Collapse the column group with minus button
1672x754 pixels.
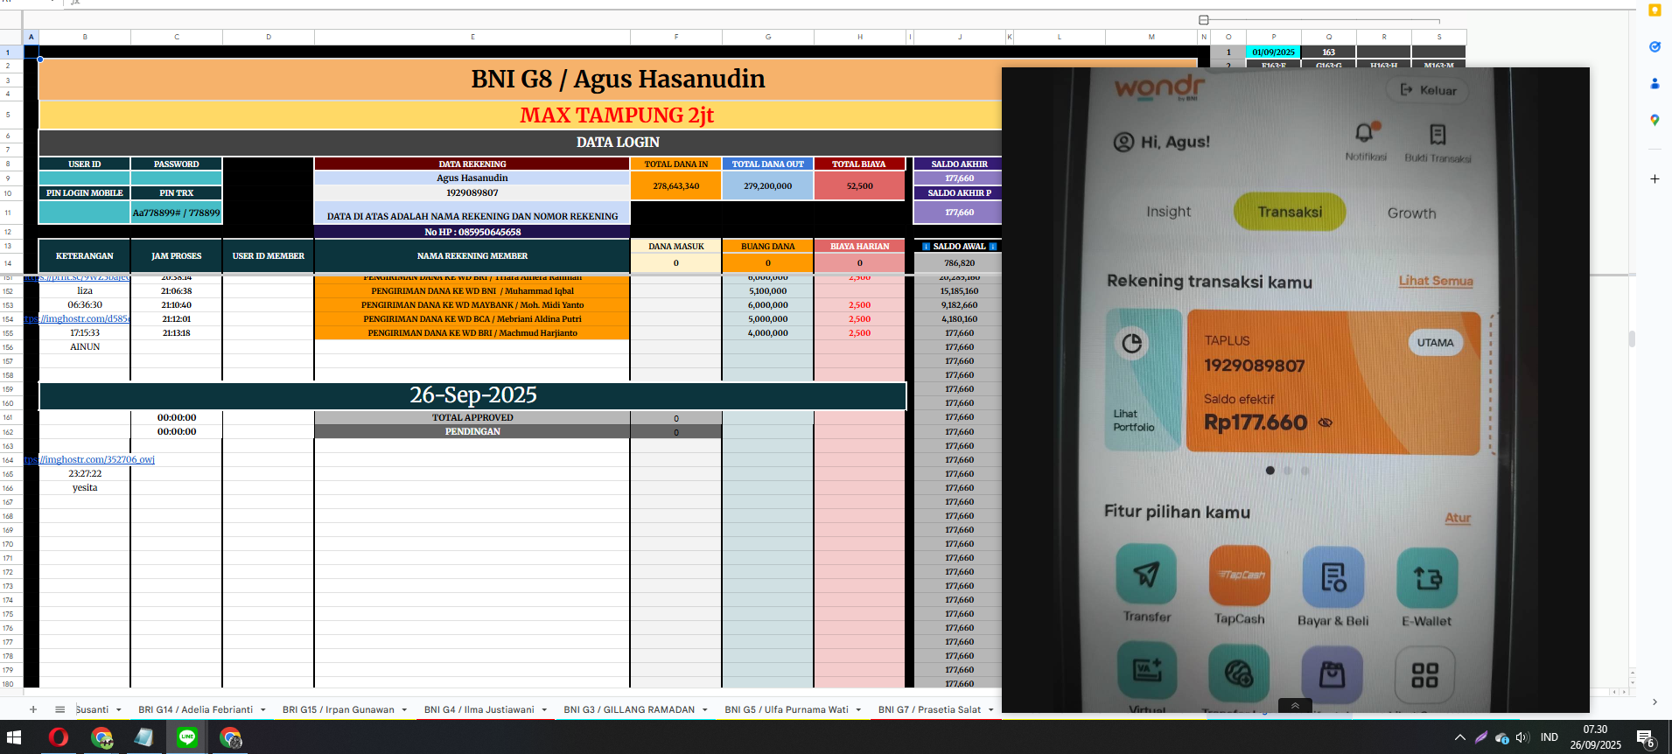[1204, 20]
